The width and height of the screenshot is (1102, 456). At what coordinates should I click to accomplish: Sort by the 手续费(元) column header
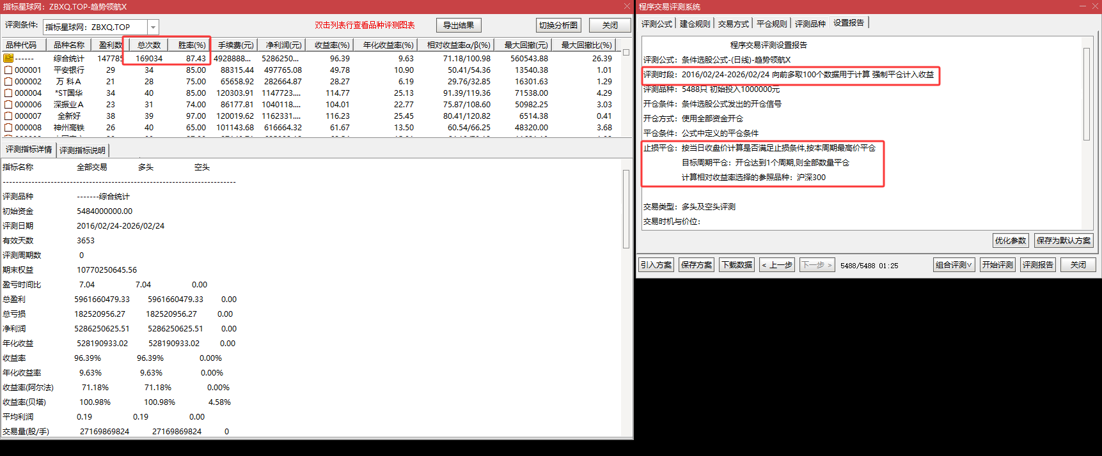point(235,45)
